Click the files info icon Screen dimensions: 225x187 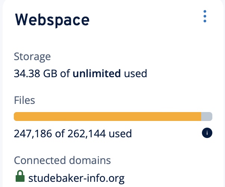pyautogui.click(x=206, y=133)
